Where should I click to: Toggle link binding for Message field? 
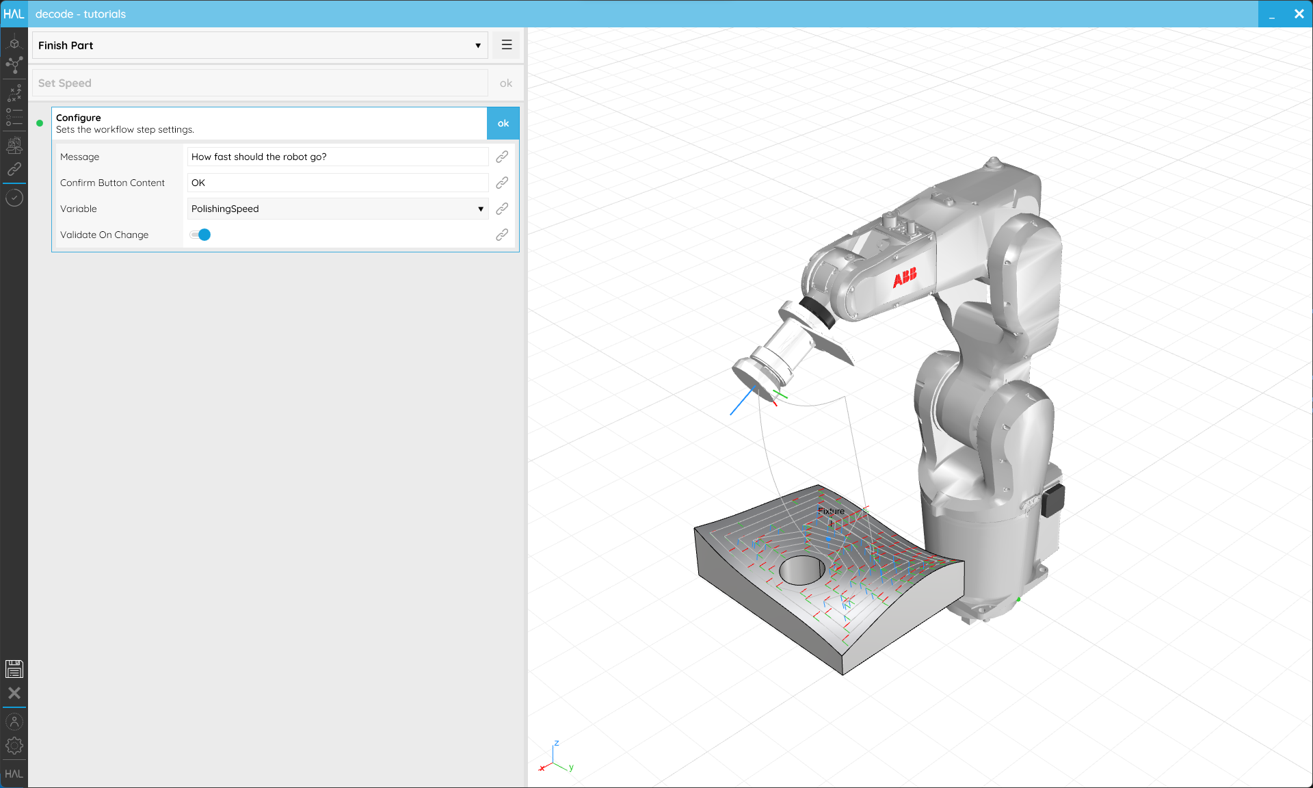coord(502,157)
